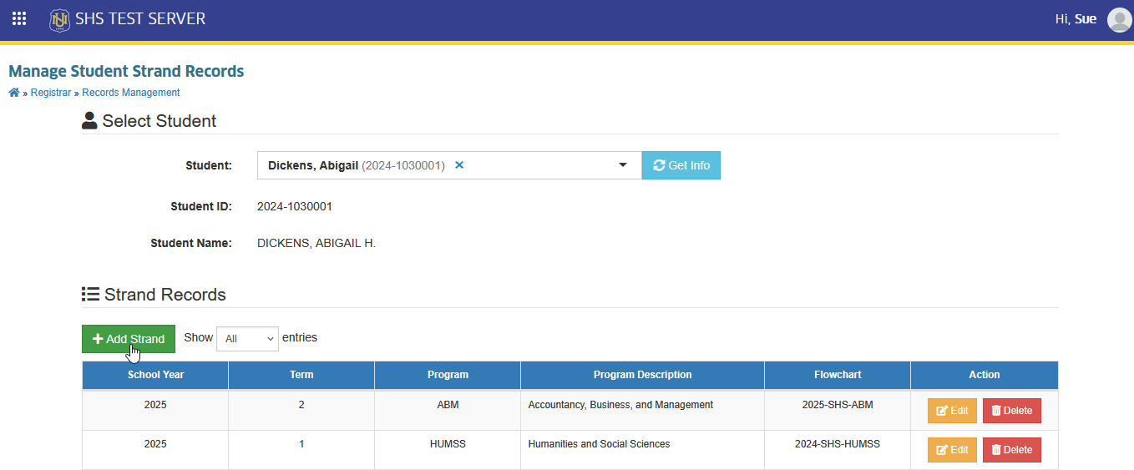
Task: Open the Records Management breadcrumb link
Action: click(131, 93)
